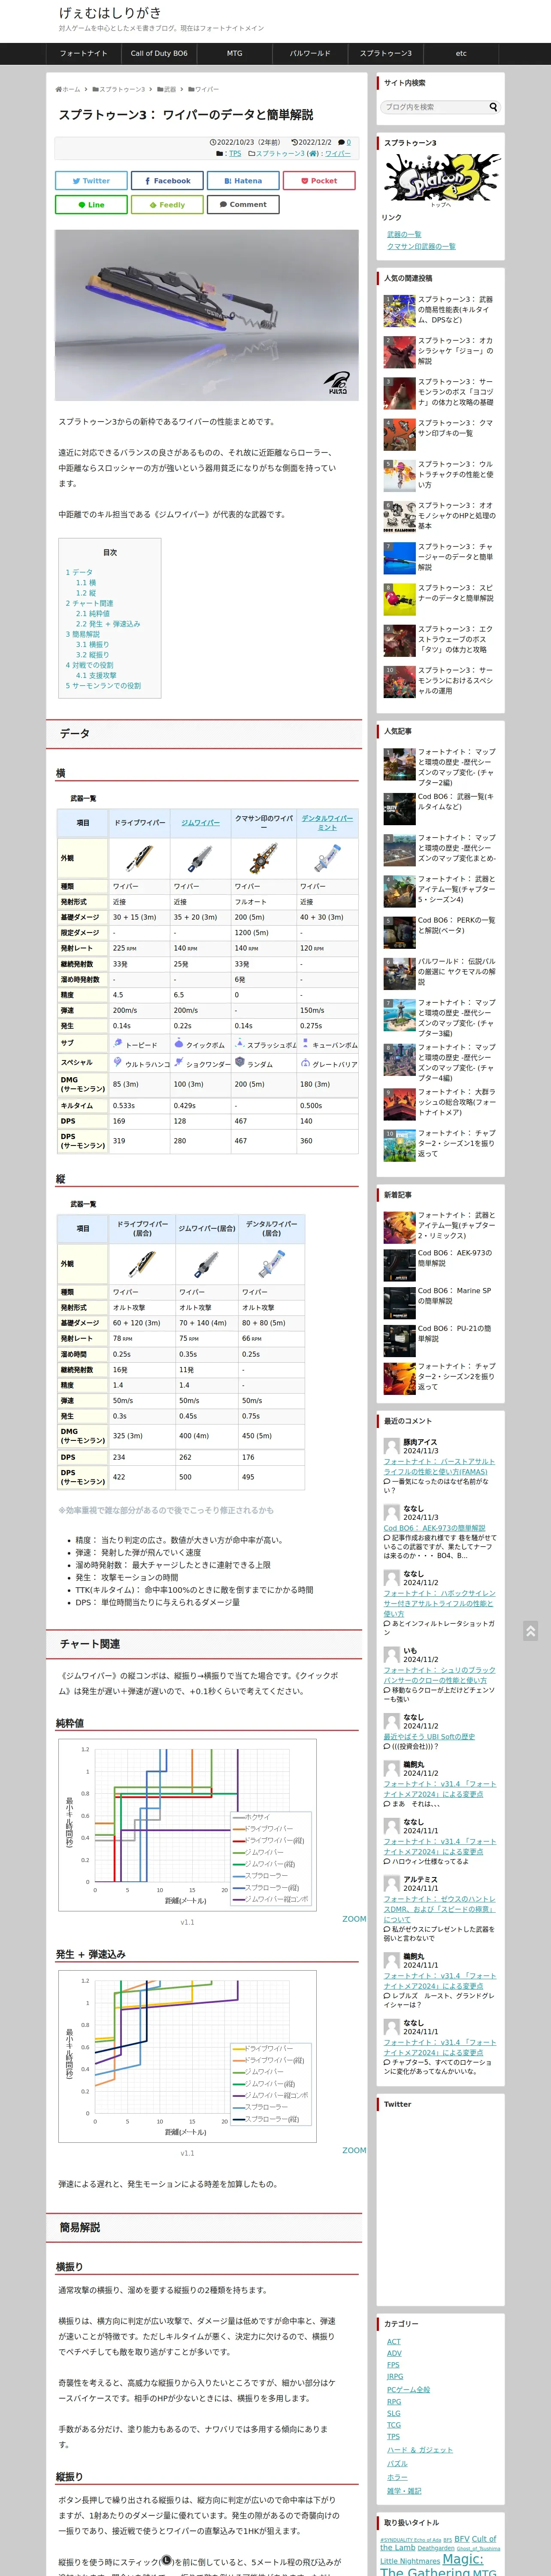Open popular post 武器の簡易性能表 thumbnail
The image size is (551, 2576).
400,311
